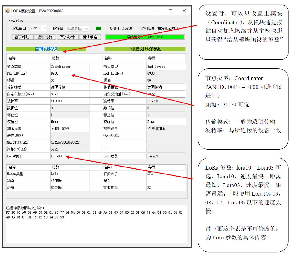Click 加密设置 不使用加密 in current module

click(70, 129)
